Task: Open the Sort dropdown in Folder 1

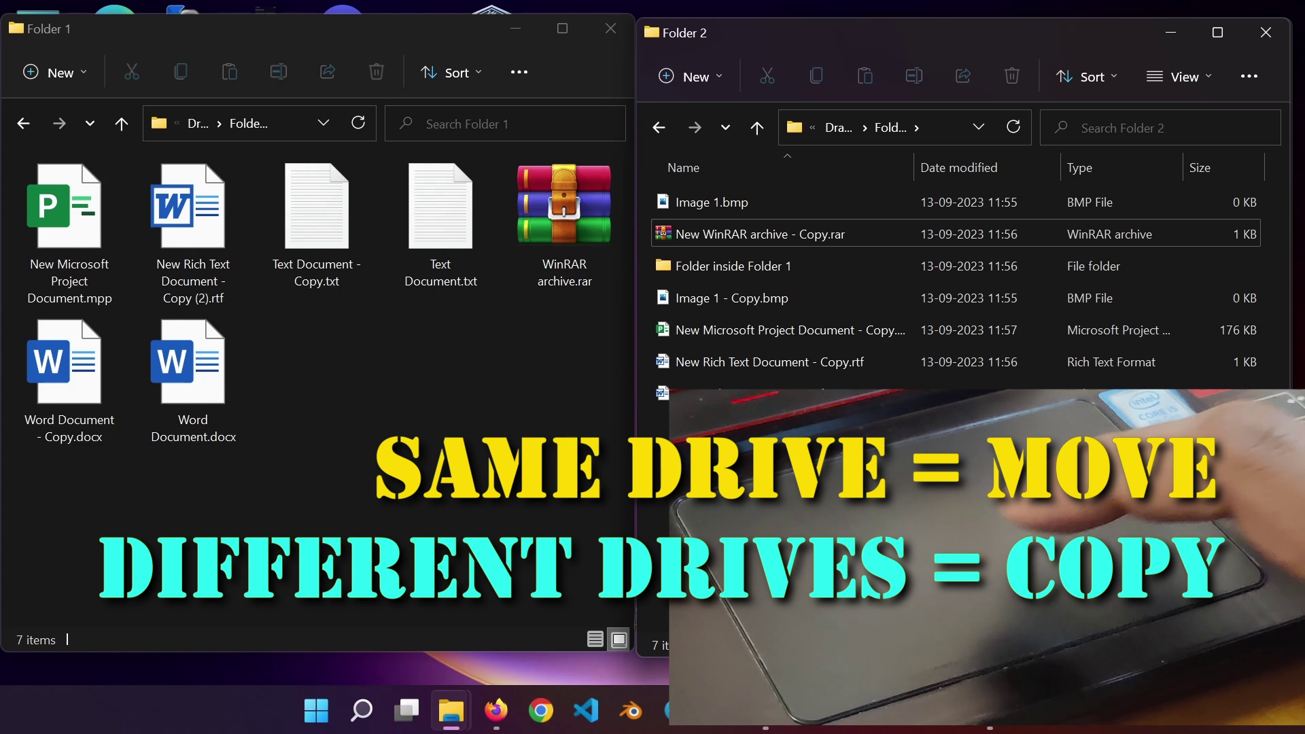Action: click(451, 72)
